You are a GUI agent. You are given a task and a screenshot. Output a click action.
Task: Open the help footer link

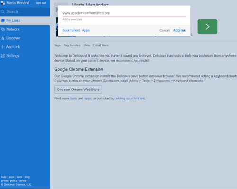(4, 177)
